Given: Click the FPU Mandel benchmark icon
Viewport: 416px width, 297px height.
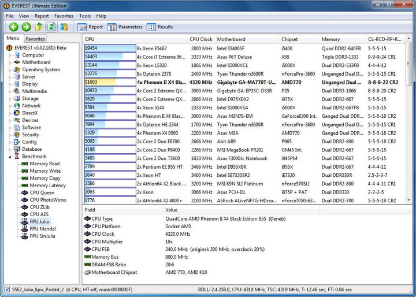Looking at the screenshot, I should (x=25, y=229).
